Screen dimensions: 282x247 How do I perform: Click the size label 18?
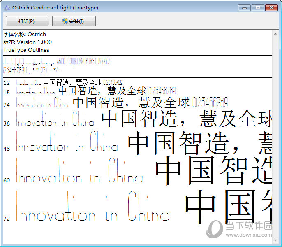click(x=7, y=92)
